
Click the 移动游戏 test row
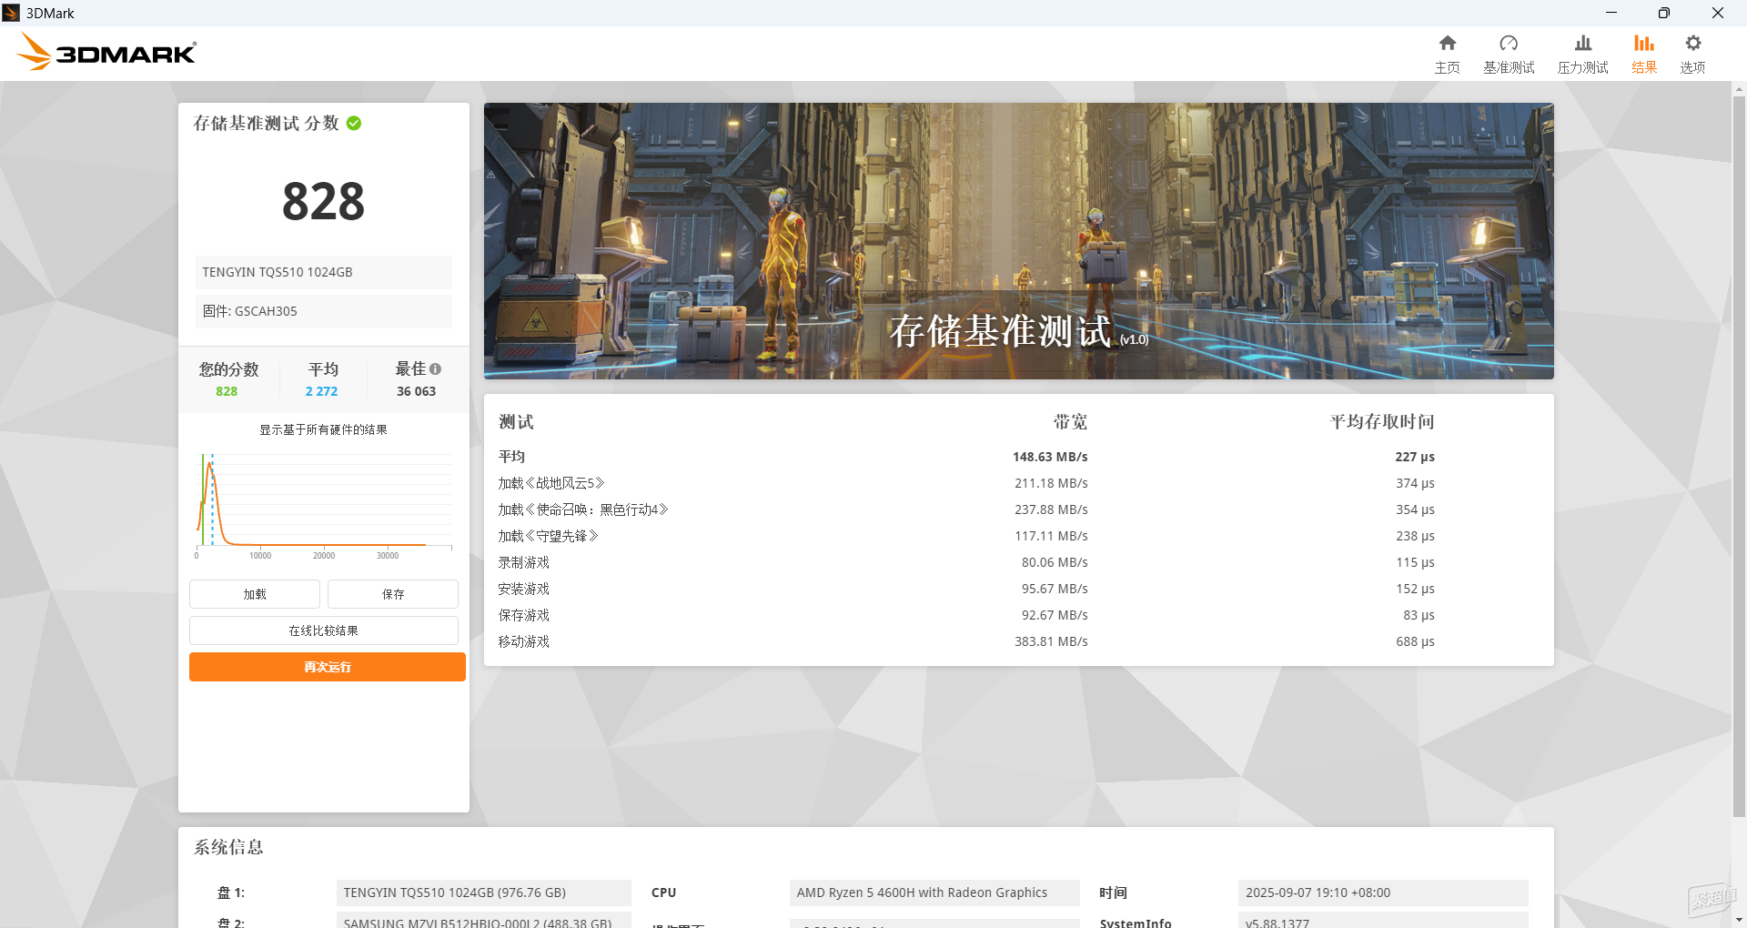524,641
